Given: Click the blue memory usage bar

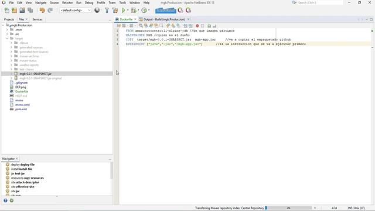Looking at the screenshot, I should [x=165, y=11].
